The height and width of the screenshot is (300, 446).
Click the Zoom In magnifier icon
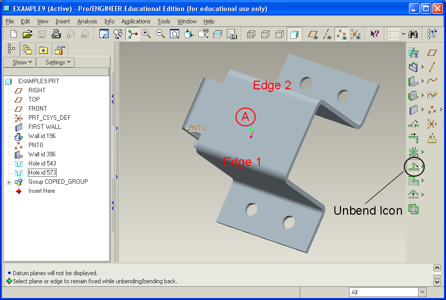coord(147,34)
